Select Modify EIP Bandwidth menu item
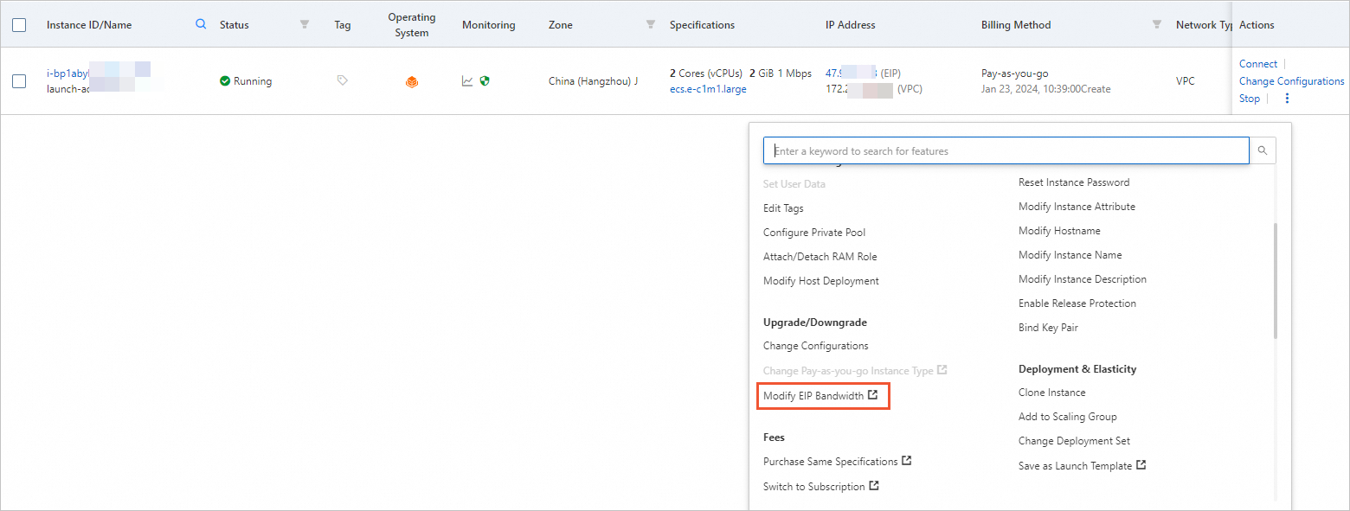The height and width of the screenshot is (511, 1350). tap(813, 396)
